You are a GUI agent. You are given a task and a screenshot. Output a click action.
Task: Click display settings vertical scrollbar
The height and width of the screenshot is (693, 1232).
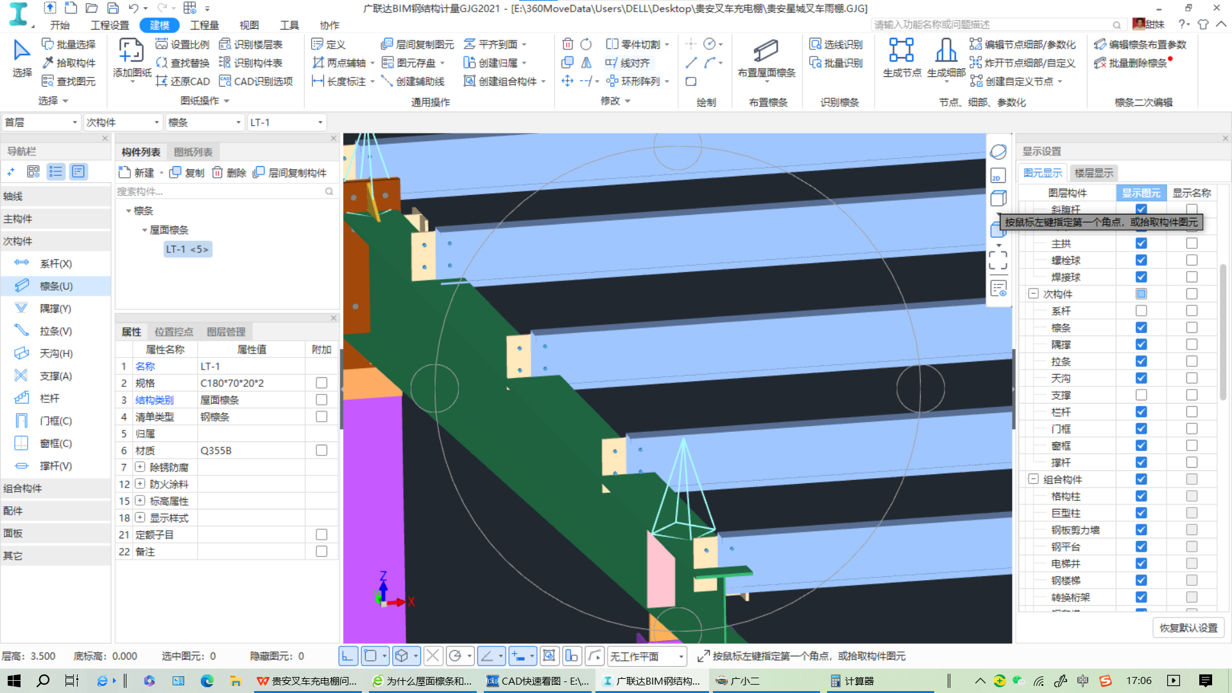[x=1223, y=334]
